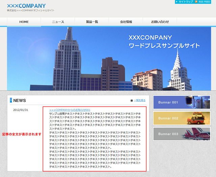
Task: Click the sitemap arrow icon
Action: pos(177,2)
